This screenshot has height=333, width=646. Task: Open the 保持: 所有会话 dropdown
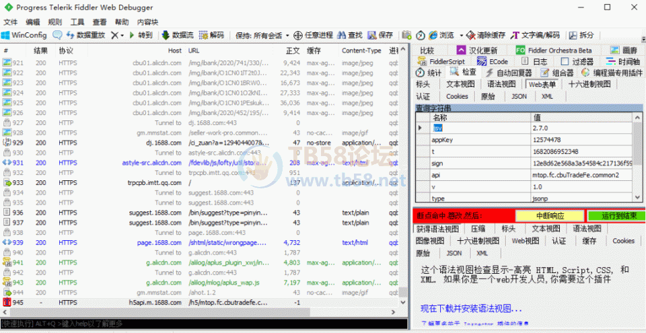pos(262,36)
